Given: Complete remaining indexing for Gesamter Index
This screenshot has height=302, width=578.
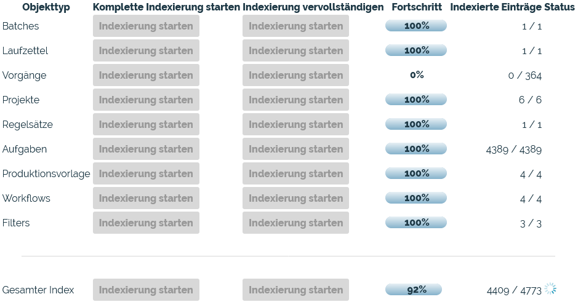Looking at the screenshot, I should tap(295, 290).
